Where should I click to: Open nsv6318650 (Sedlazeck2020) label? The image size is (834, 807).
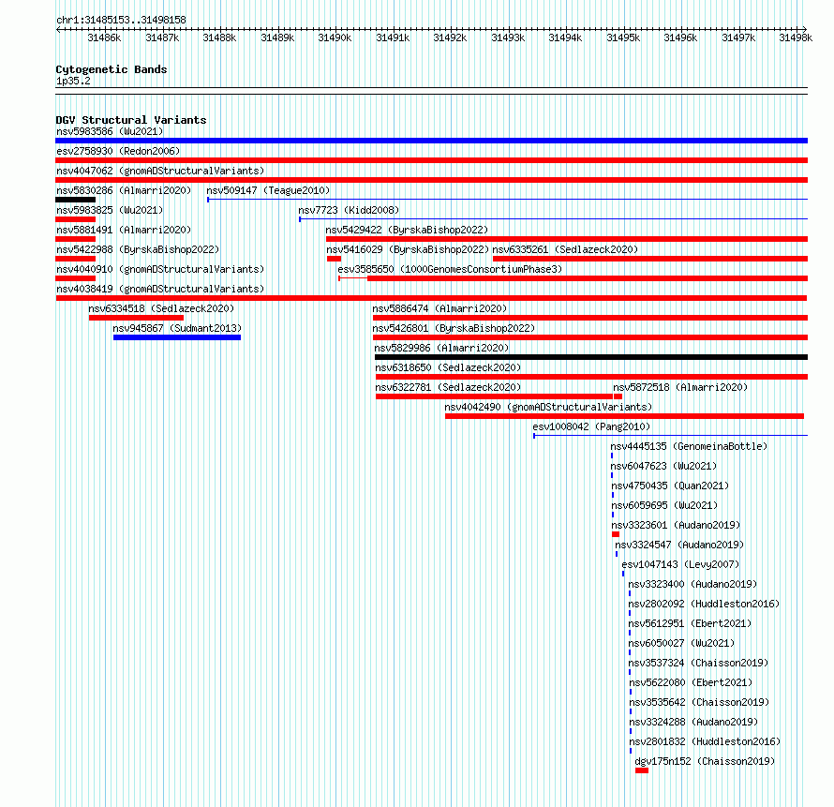point(448,367)
